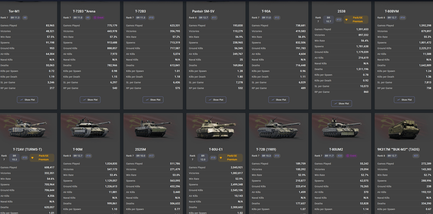Click the 2S25M vehicle name

140,149
